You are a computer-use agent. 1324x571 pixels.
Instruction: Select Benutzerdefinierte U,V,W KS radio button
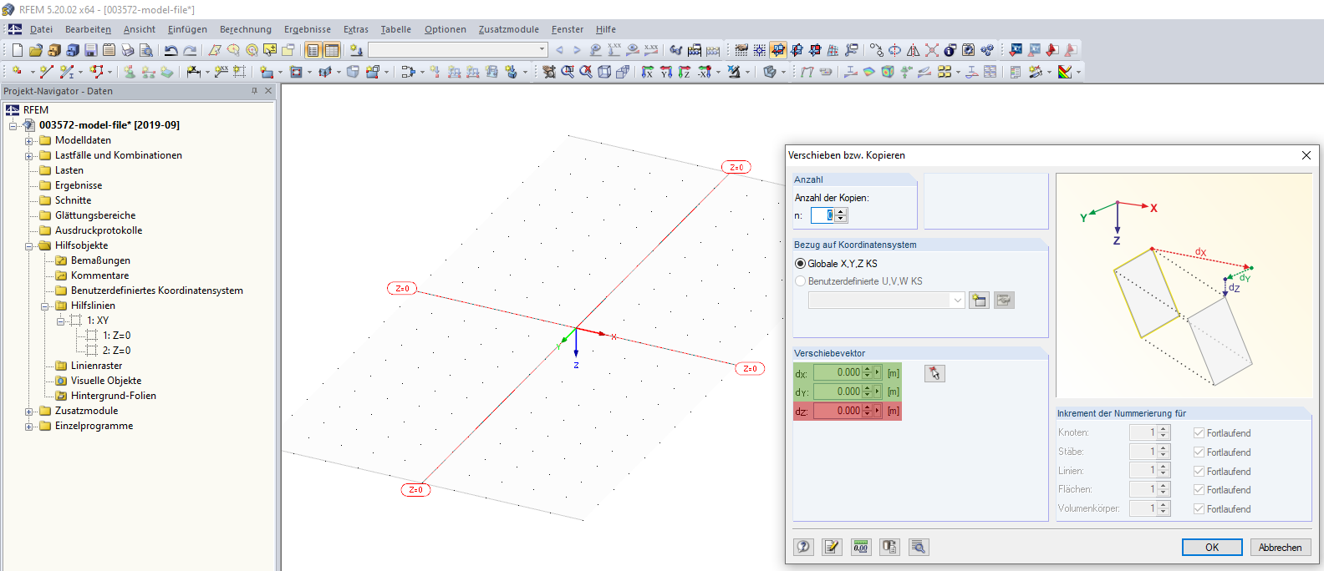(x=800, y=281)
